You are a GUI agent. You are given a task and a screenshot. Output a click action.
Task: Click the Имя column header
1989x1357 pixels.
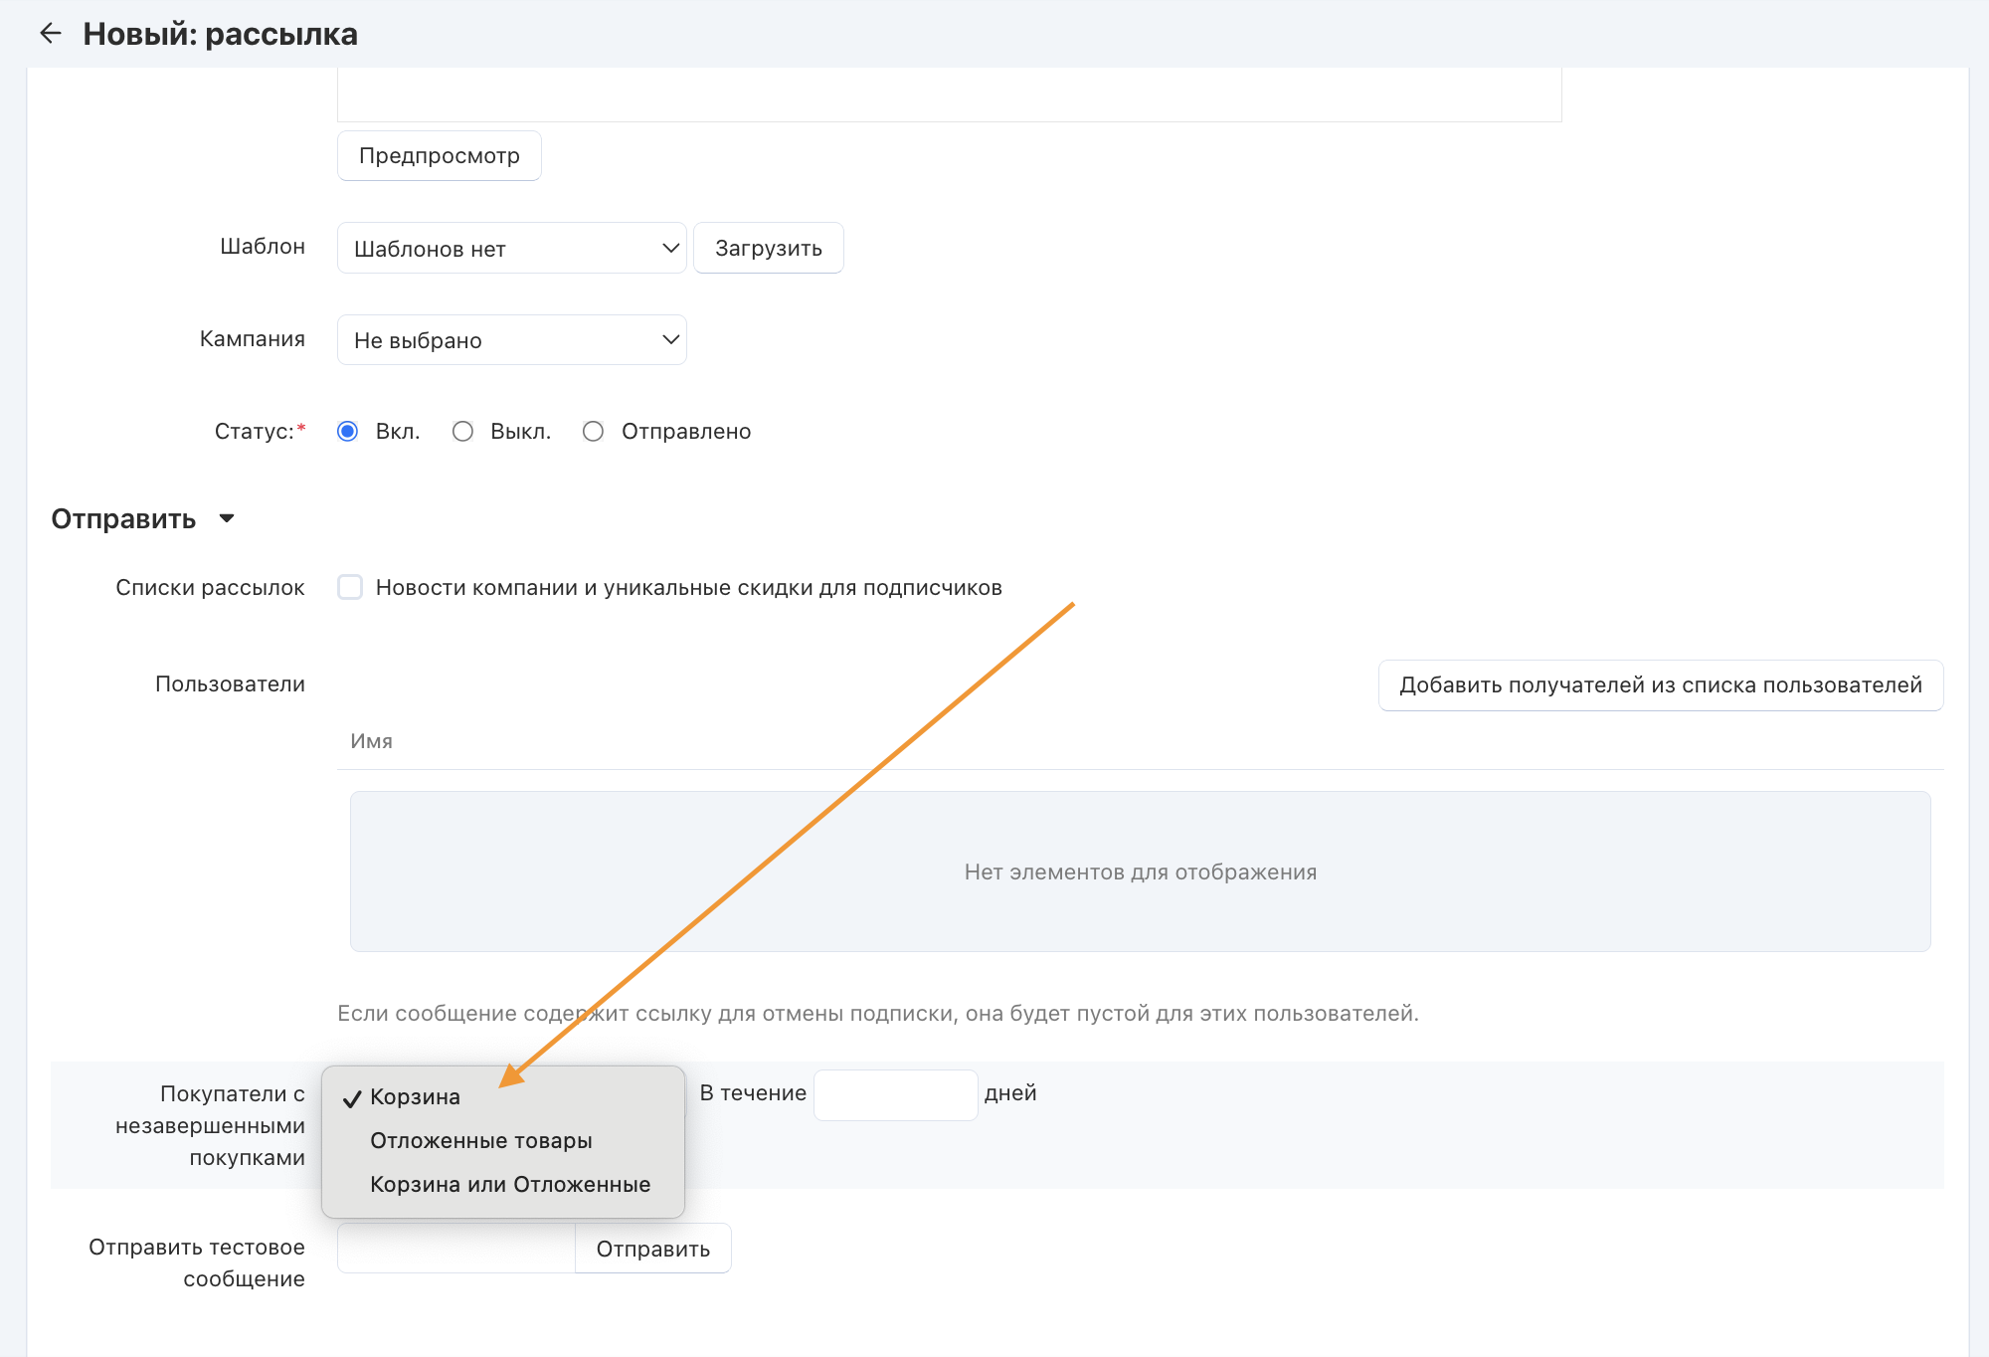(371, 741)
